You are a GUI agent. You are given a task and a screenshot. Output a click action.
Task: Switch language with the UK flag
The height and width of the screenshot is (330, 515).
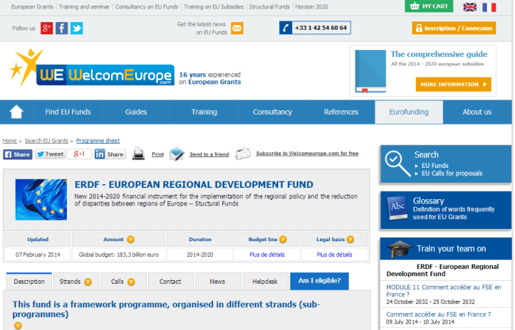[470, 7]
